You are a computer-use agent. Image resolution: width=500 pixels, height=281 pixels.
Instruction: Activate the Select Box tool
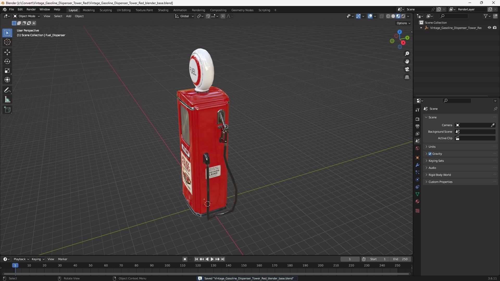[x=7, y=33]
